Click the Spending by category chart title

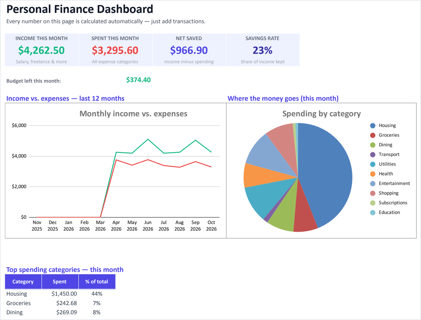pos(322,114)
